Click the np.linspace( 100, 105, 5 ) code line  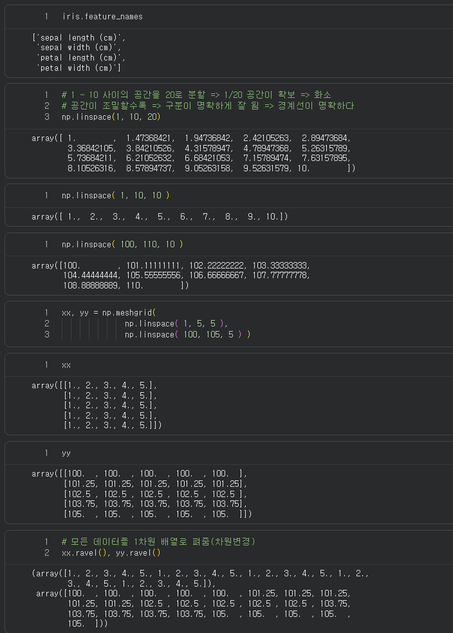pyautogui.click(x=188, y=335)
